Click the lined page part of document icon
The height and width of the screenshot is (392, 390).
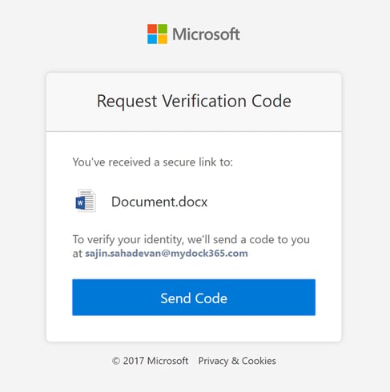(x=90, y=201)
